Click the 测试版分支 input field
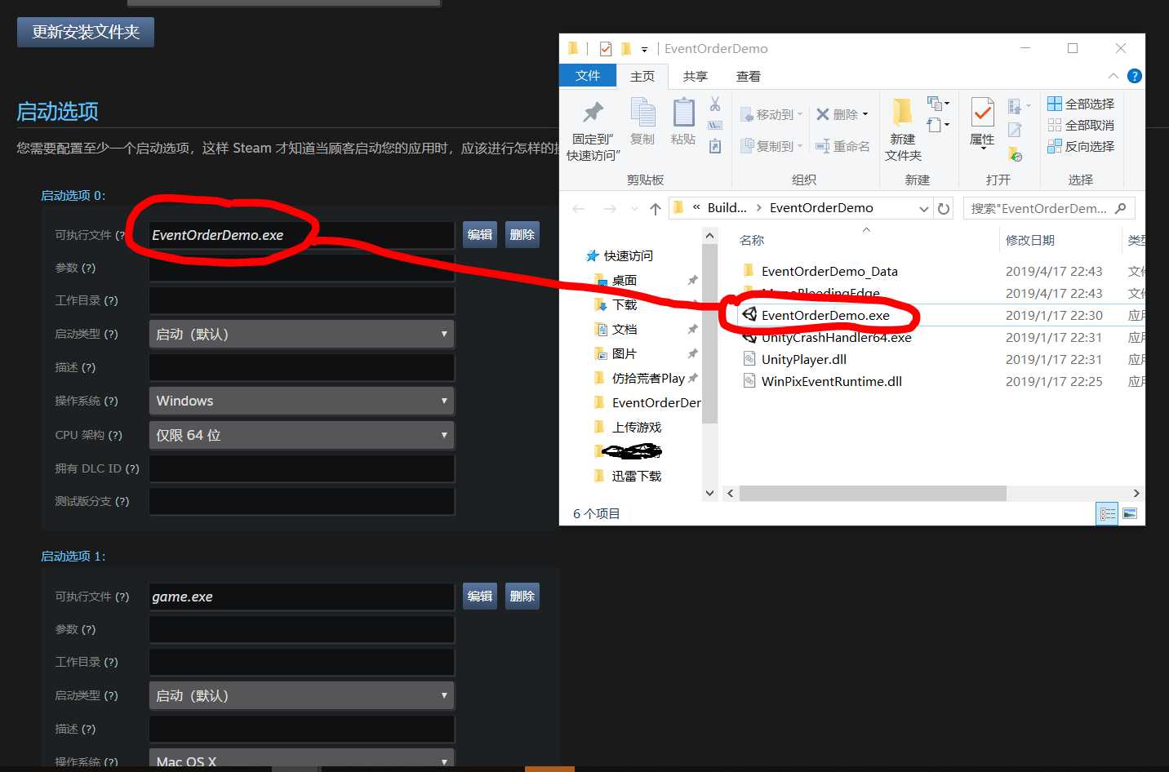The height and width of the screenshot is (772, 1169). [302, 501]
